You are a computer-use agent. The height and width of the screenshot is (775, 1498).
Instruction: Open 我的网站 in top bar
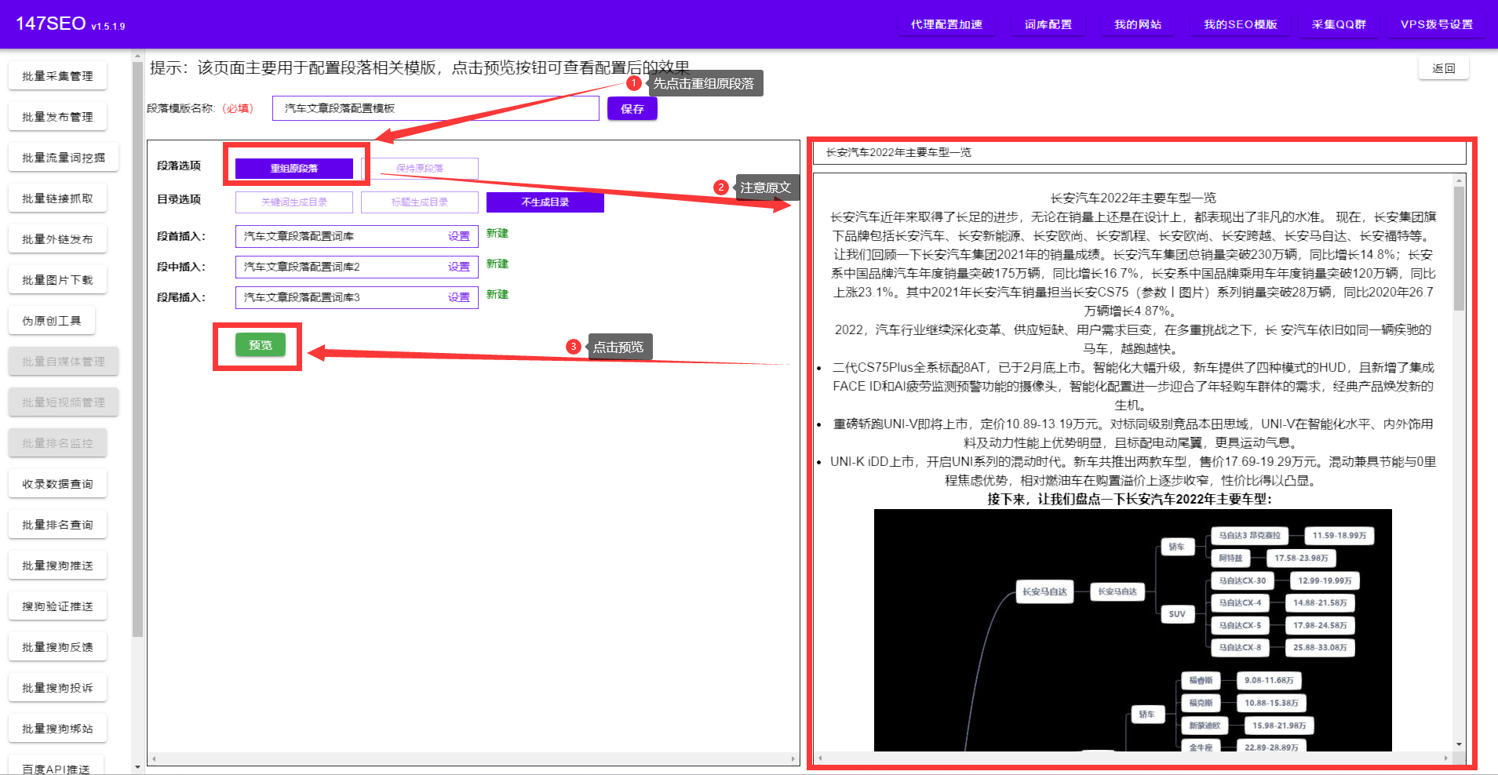click(x=1138, y=24)
